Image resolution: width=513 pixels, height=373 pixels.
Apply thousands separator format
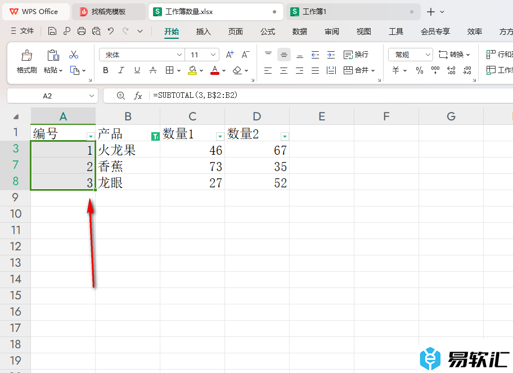(435, 70)
